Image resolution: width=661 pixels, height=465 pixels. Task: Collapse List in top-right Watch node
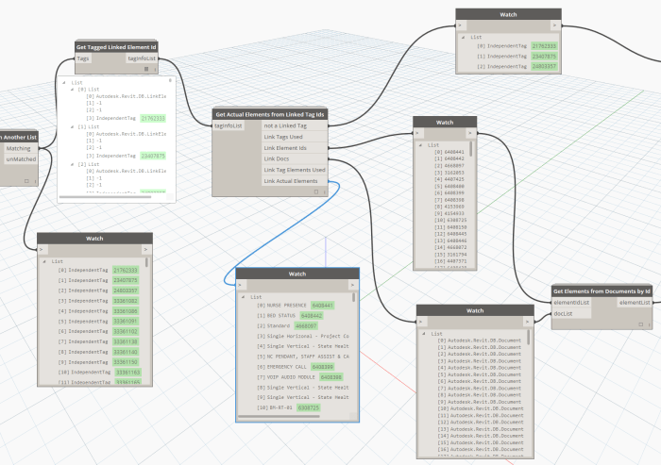465,38
